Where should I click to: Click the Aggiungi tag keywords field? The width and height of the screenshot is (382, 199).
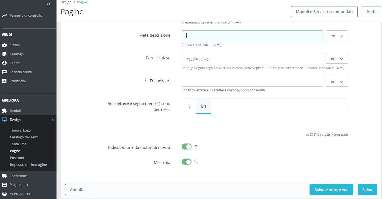pos(252,58)
